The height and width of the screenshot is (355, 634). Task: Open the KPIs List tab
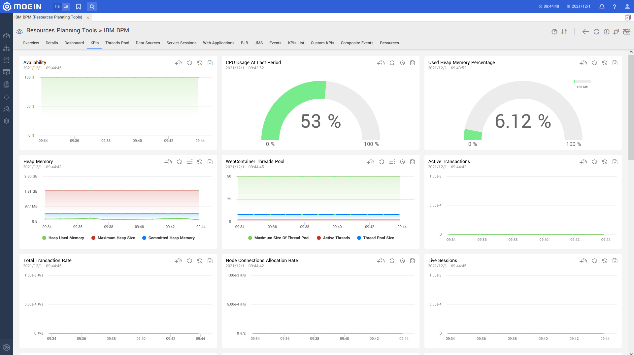click(296, 43)
